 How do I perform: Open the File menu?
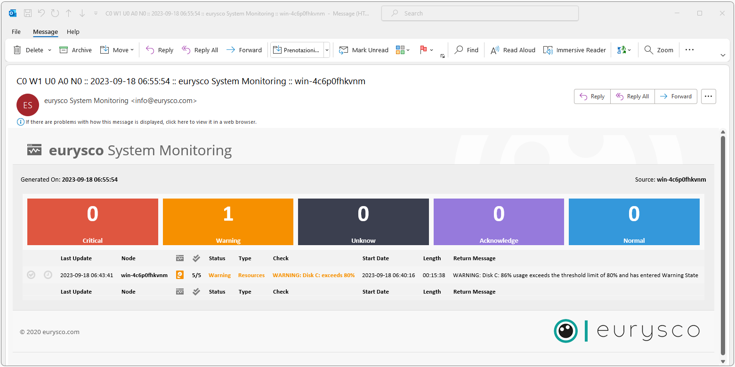16,32
